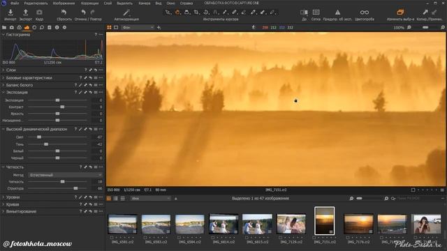
Task: Switch browser to list view
Action: tap(115, 198)
